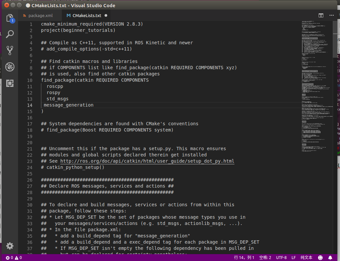Toggle line ending by clicking LF indicator
Viewport: 340px width, 261px height.
[293, 257]
